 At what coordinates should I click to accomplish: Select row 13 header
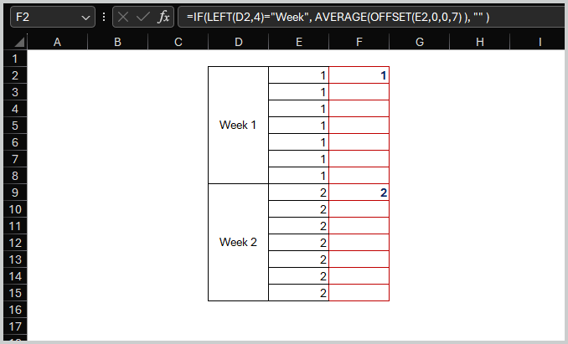coord(15,259)
